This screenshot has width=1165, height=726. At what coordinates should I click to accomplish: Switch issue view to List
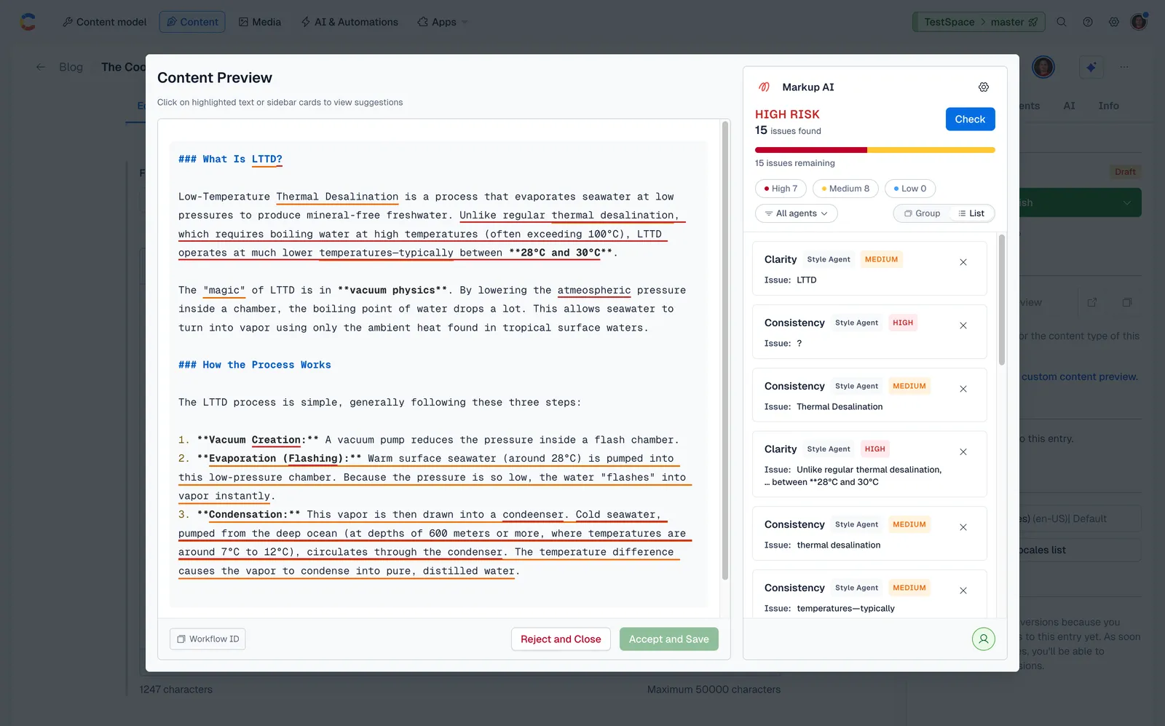click(x=971, y=213)
